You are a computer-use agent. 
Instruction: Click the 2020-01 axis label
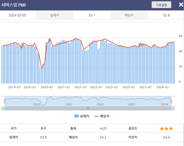(x=30, y=87)
